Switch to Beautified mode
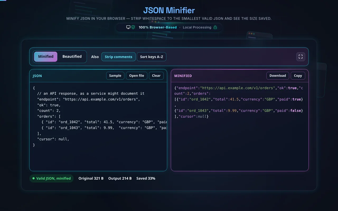Viewport: 338px width, 211px height. (x=72, y=56)
